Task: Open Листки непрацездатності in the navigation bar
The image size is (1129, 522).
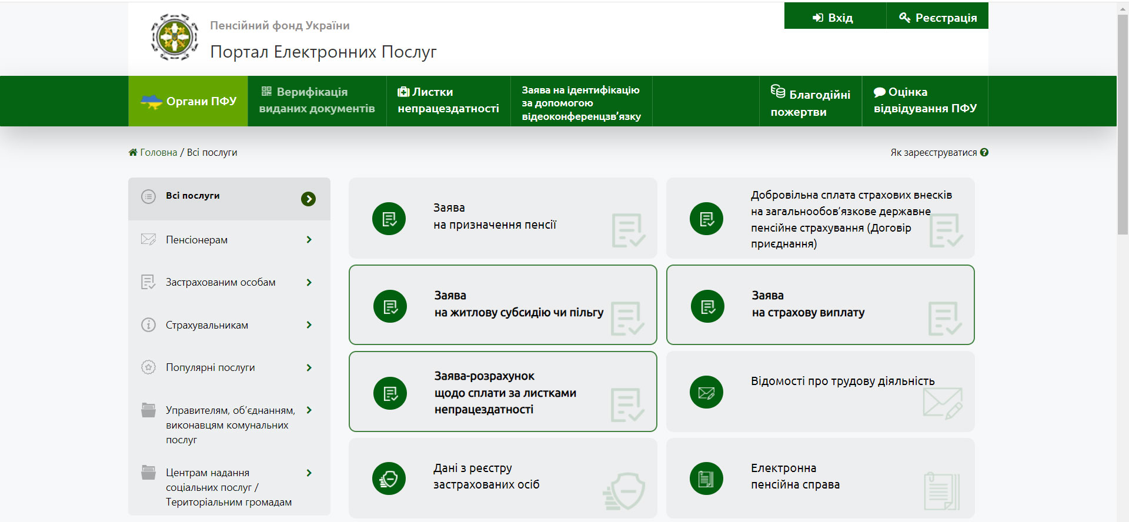Action: click(448, 101)
